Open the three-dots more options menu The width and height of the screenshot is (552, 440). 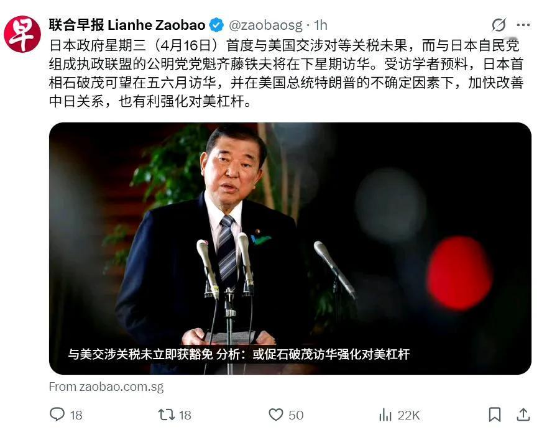[x=523, y=25]
